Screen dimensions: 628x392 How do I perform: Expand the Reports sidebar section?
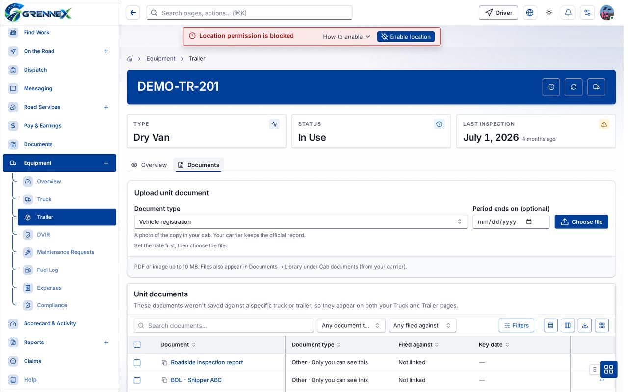click(x=106, y=343)
